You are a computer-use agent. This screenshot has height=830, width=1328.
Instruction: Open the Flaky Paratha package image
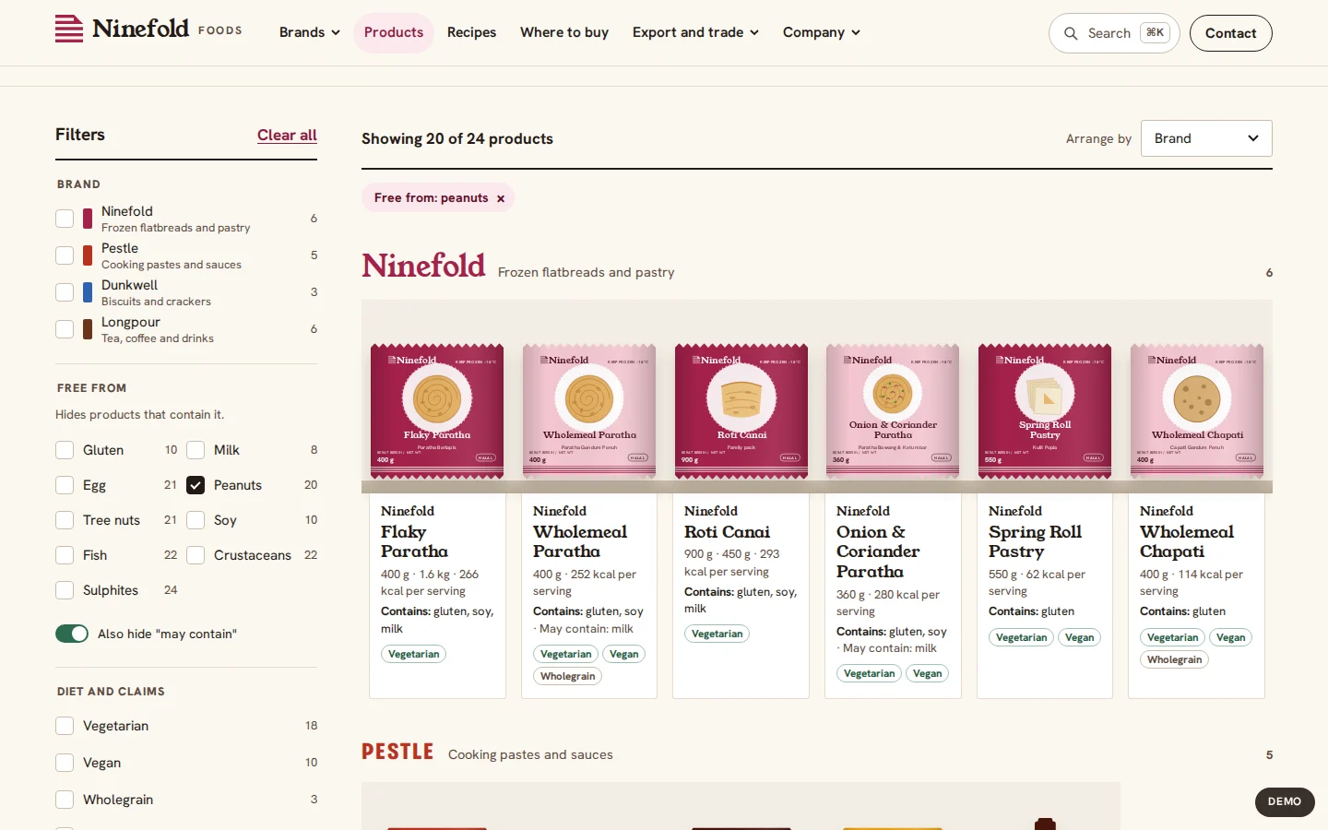[437, 411]
